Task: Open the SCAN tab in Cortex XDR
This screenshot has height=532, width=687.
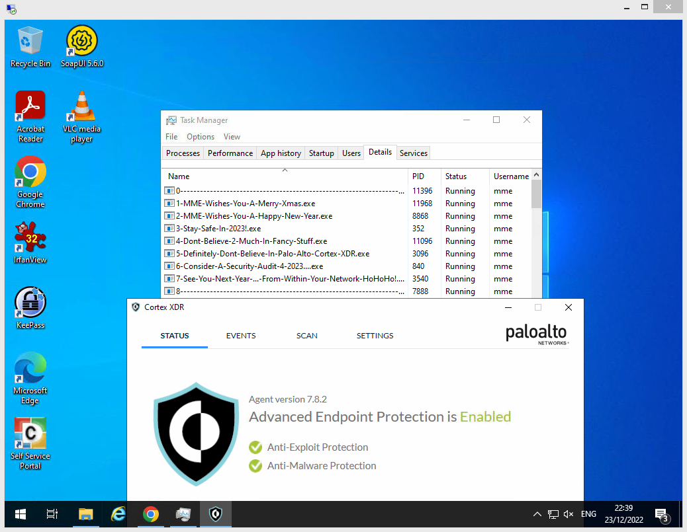Action: tap(306, 336)
